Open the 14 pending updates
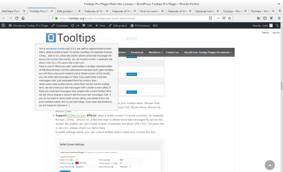This screenshot has width=283, height=172. (x=75, y=26)
